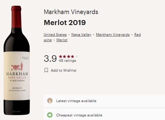Click the Vivino watermark logo on bottle

(x=16, y=111)
